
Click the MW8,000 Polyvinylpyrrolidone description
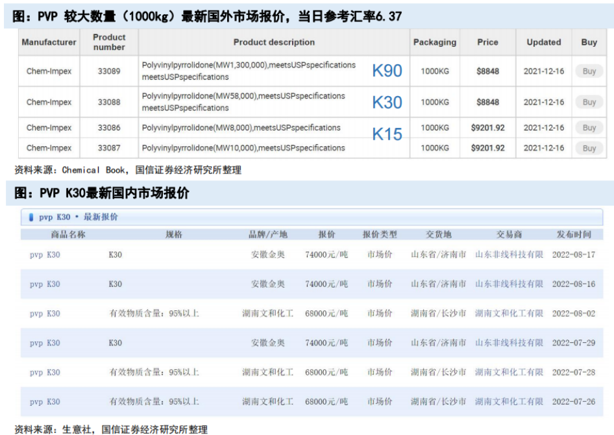pos(241,128)
